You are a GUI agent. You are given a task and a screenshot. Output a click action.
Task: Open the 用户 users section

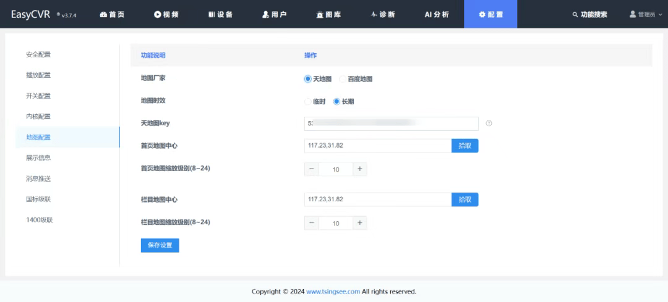275,14
